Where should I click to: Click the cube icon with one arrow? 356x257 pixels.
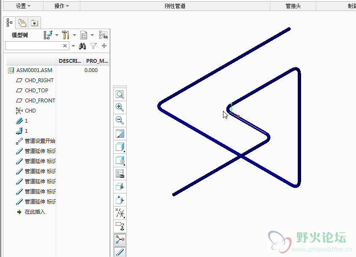pyautogui.click(x=120, y=187)
